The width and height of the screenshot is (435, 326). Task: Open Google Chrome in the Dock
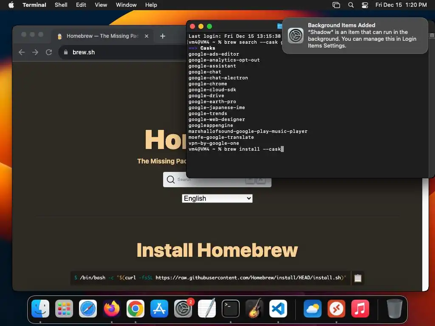tap(136, 309)
